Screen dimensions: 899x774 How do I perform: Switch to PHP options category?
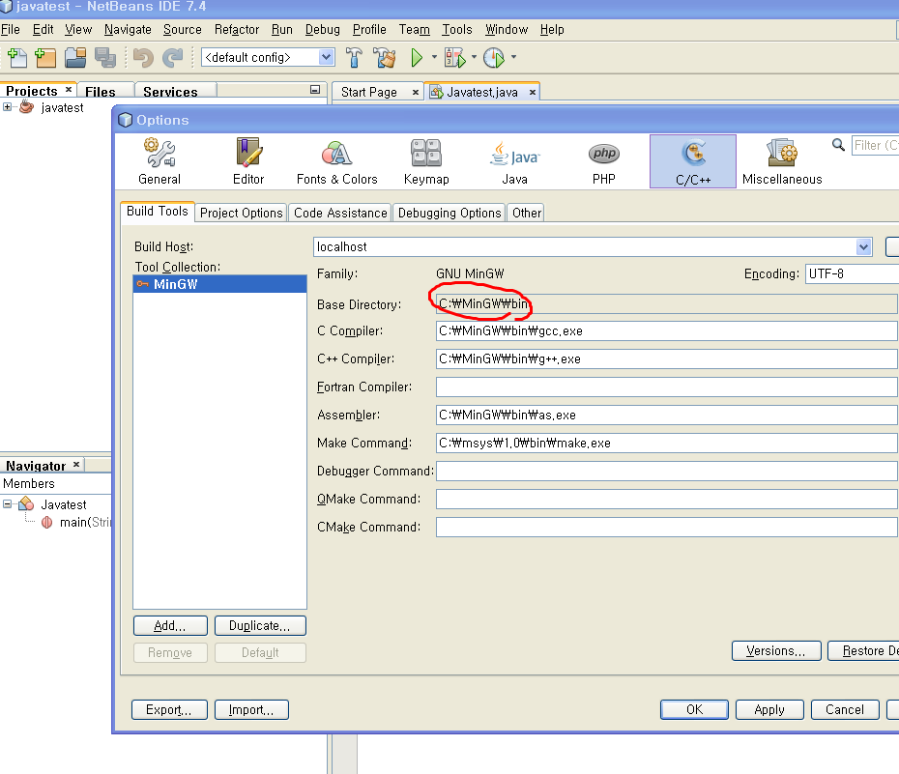click(604, 161)
